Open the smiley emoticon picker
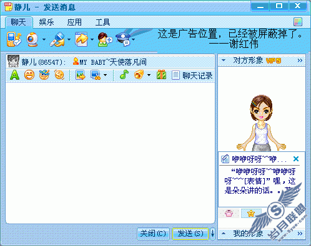This screenshot has height=246, width=311. 29,75
